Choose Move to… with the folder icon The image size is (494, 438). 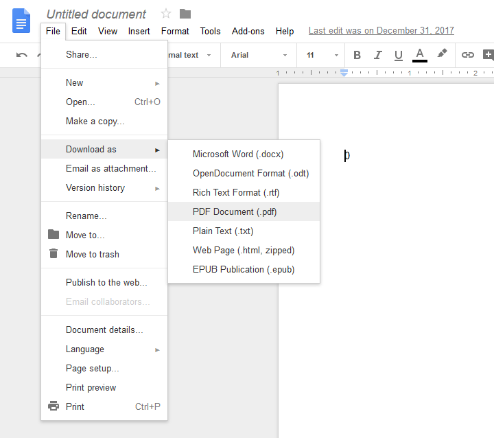pos(104,235)
